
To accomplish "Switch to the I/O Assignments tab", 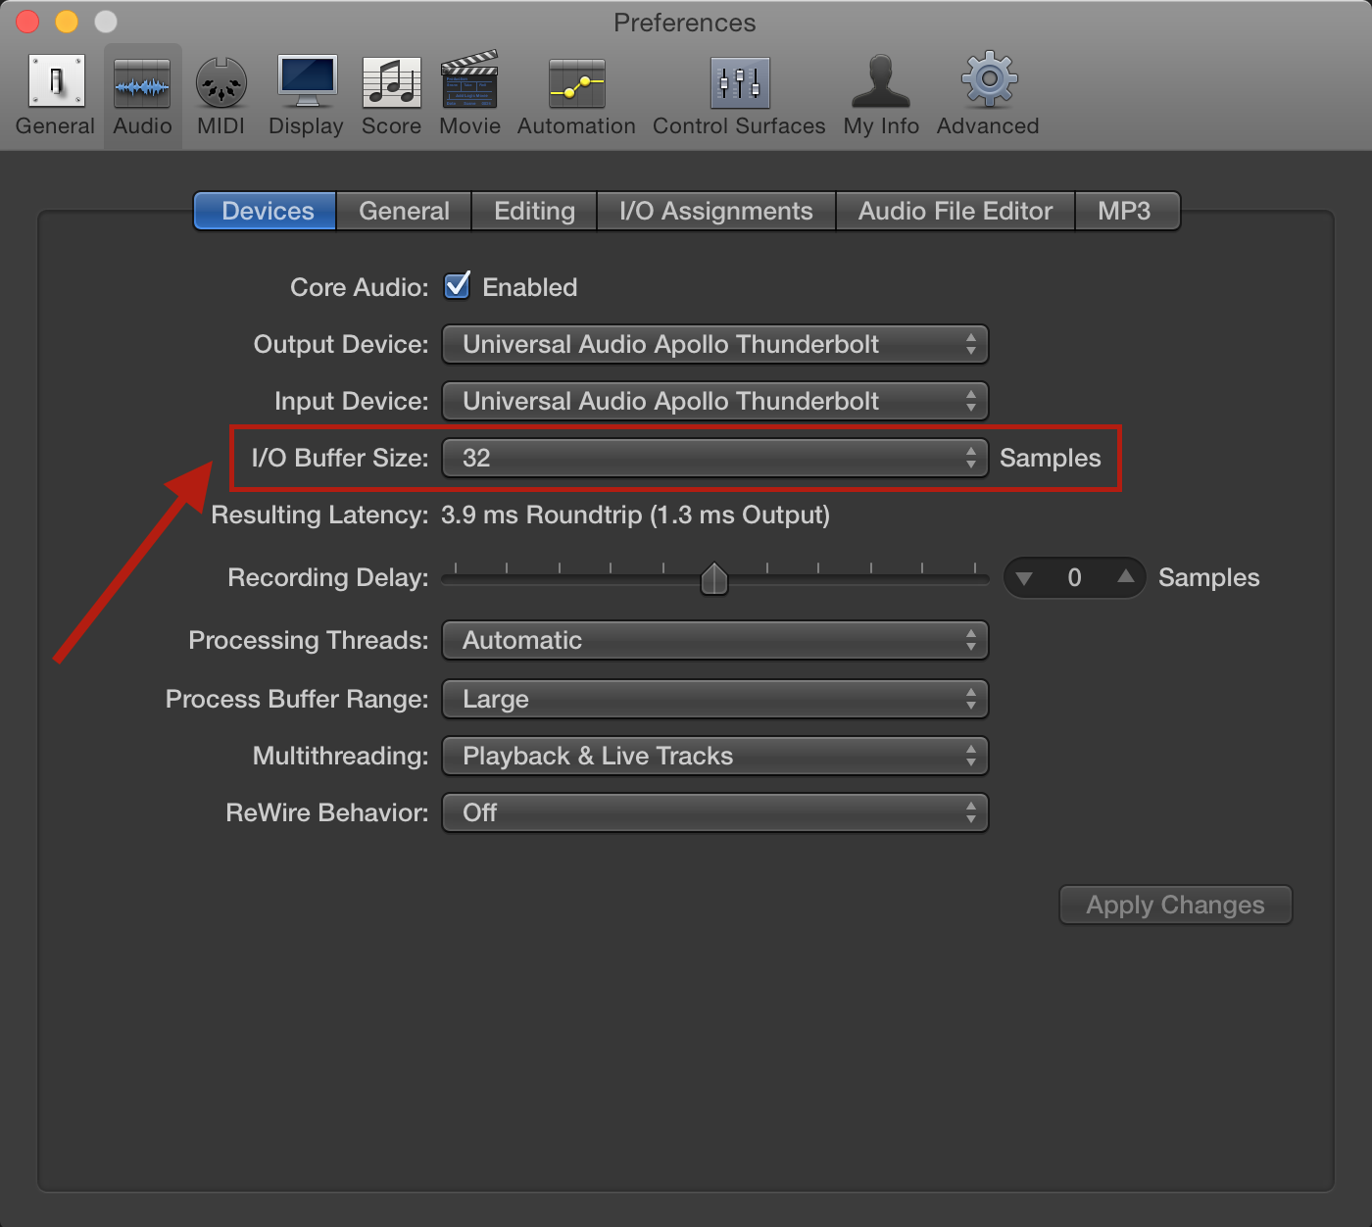I will (715, 211).
